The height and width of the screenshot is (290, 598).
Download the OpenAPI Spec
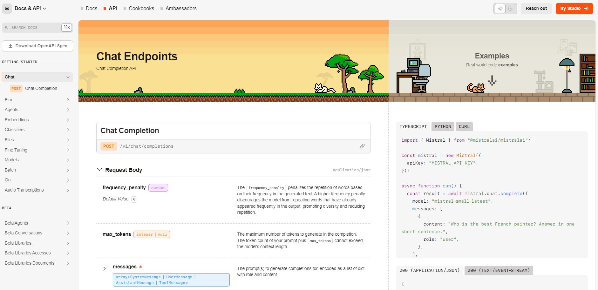37,46
